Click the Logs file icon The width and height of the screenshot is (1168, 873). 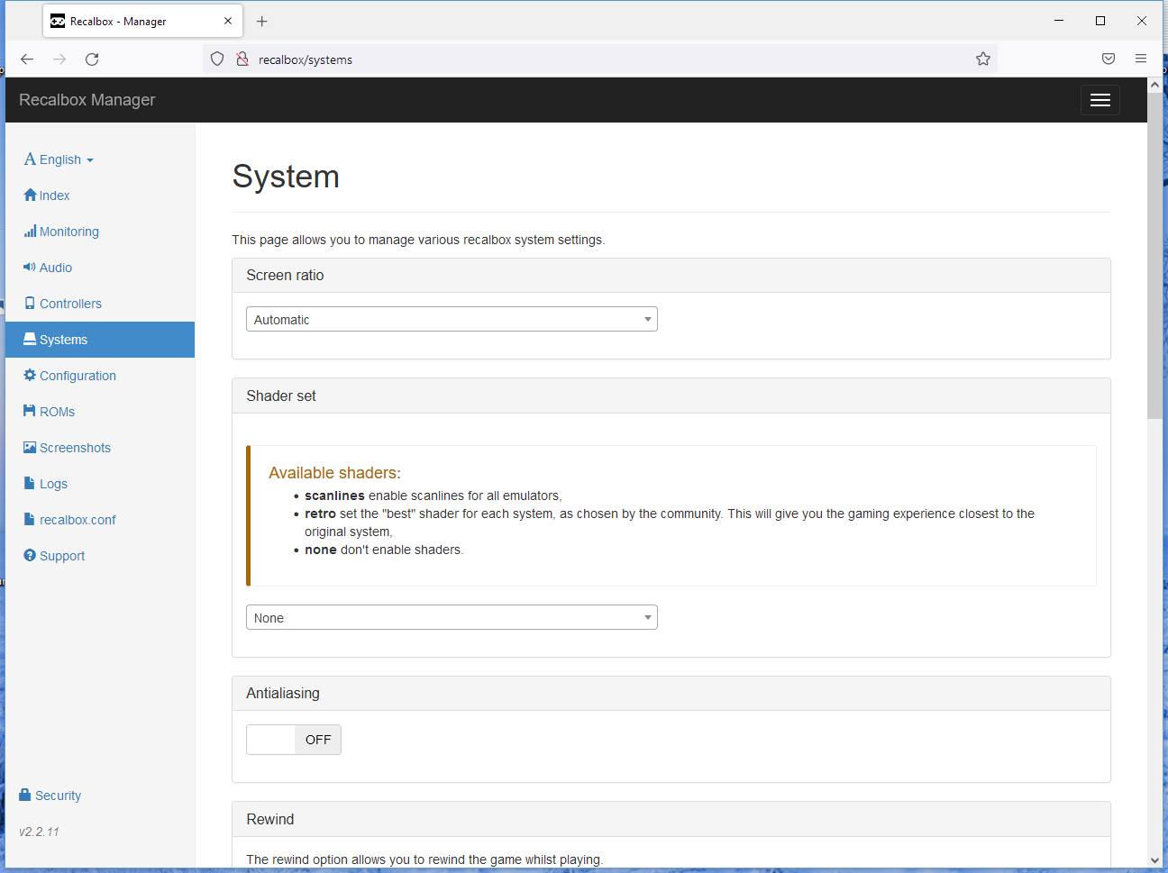(30, 484)
